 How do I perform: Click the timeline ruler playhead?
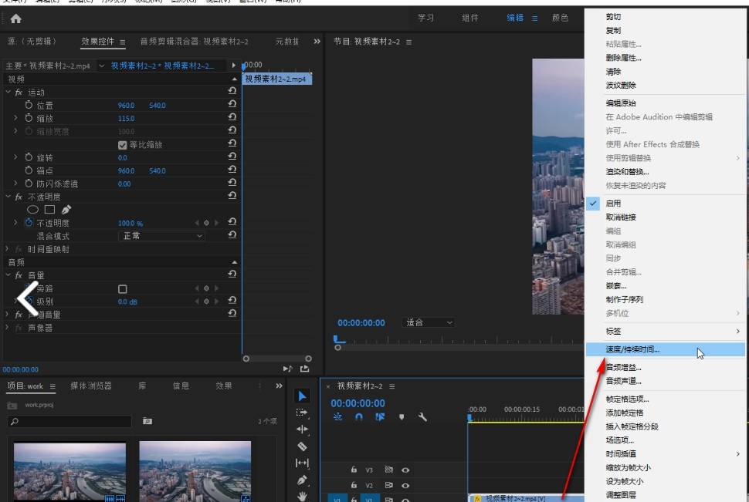click(x=470, y=418)
